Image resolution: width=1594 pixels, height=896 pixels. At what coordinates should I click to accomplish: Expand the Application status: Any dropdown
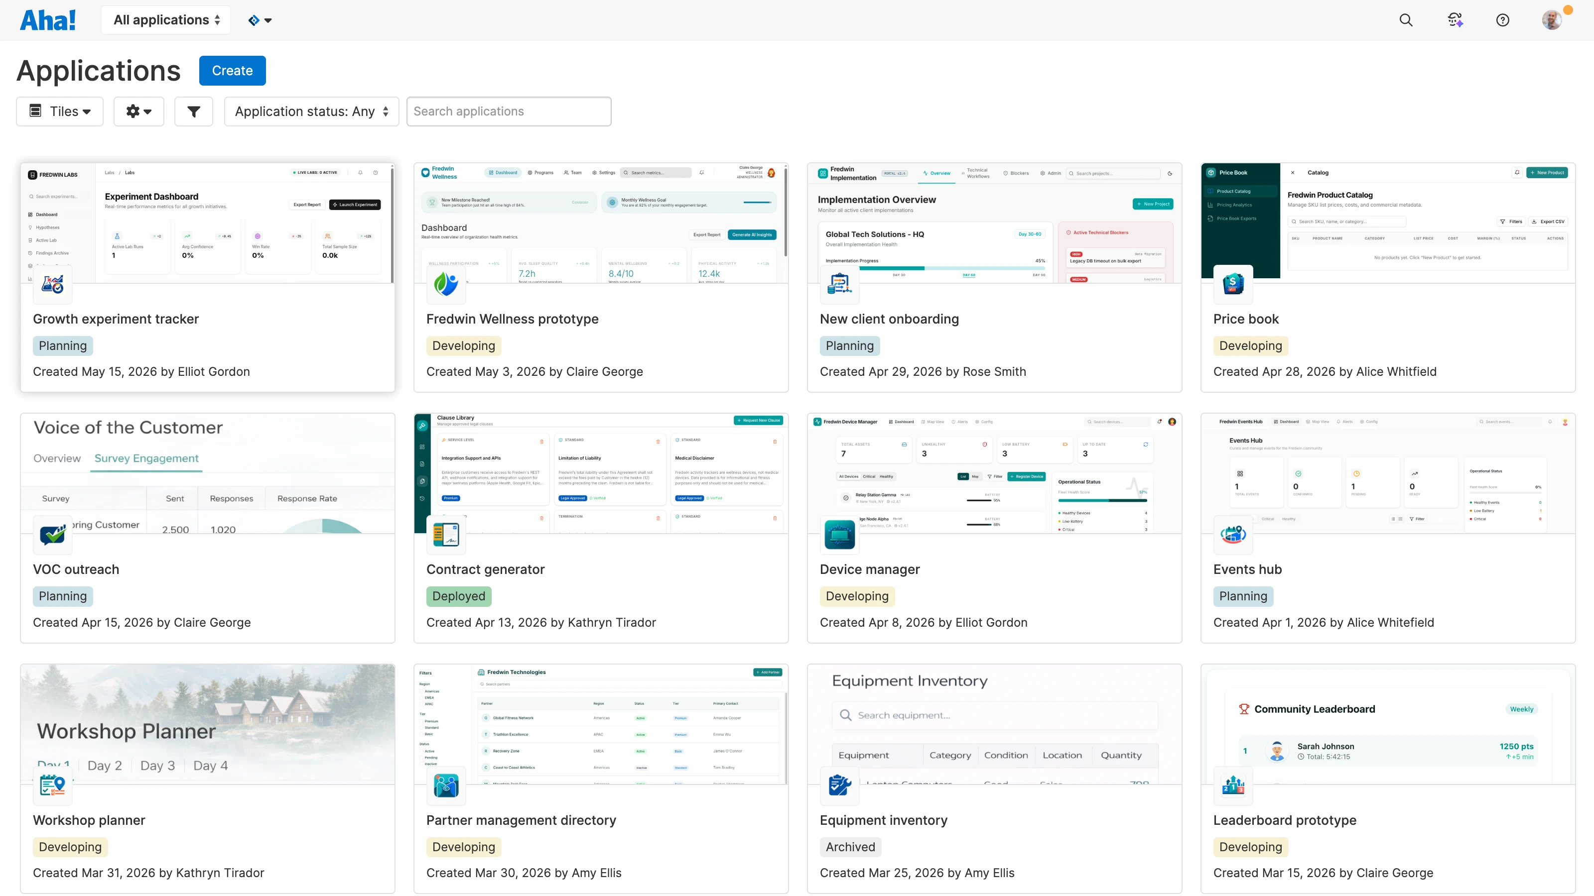(311, 112)
